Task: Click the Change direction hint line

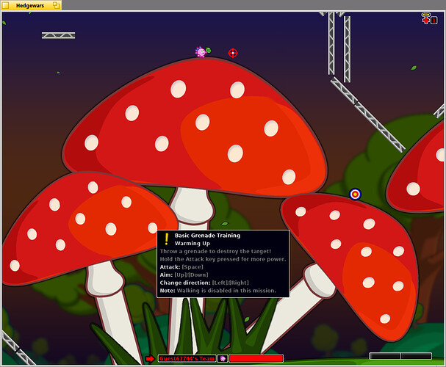Action: click(x=204, y=283)
